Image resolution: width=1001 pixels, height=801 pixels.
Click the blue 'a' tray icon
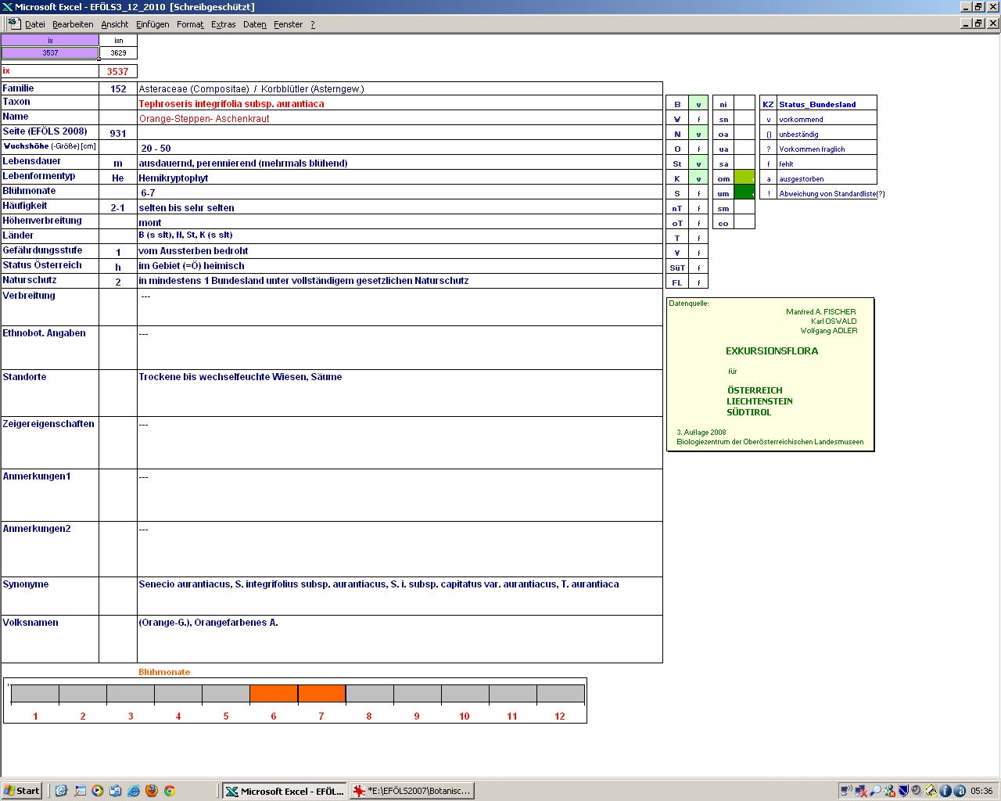click(959, 791)
